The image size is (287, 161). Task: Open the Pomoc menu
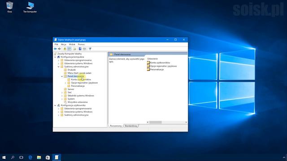click(81, 44)
